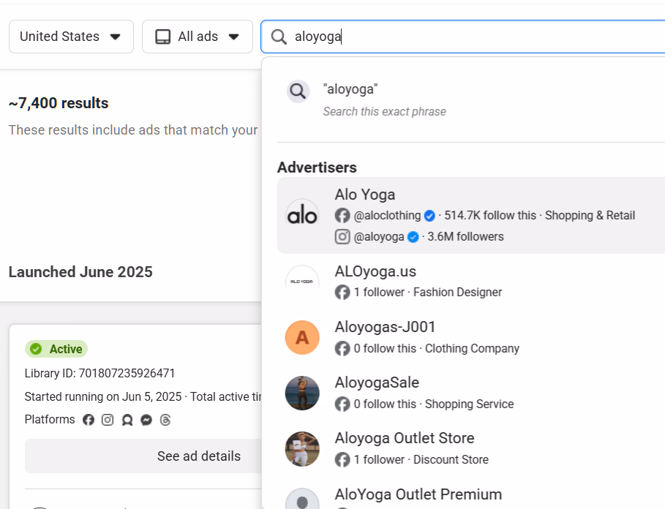Click the verified badge next to @aloyoga

[413, 236]
